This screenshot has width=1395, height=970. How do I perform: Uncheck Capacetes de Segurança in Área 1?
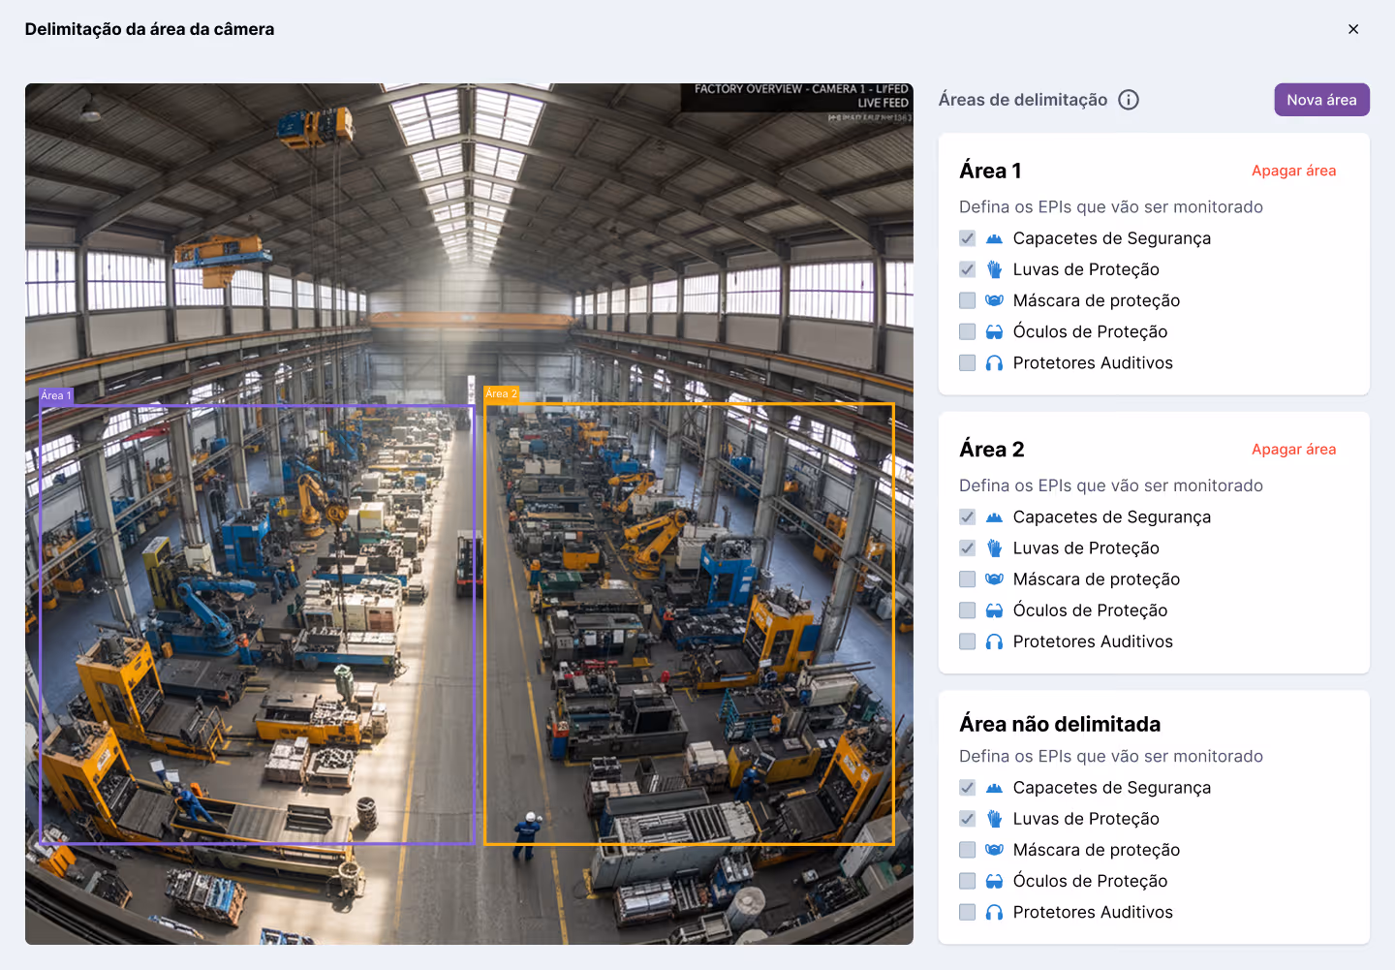[x=967, y=238]
